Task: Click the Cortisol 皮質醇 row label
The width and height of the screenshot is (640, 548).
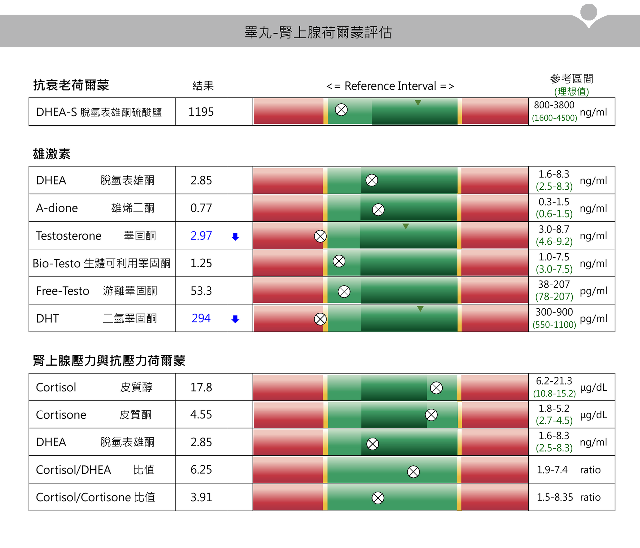Action: 94,387
